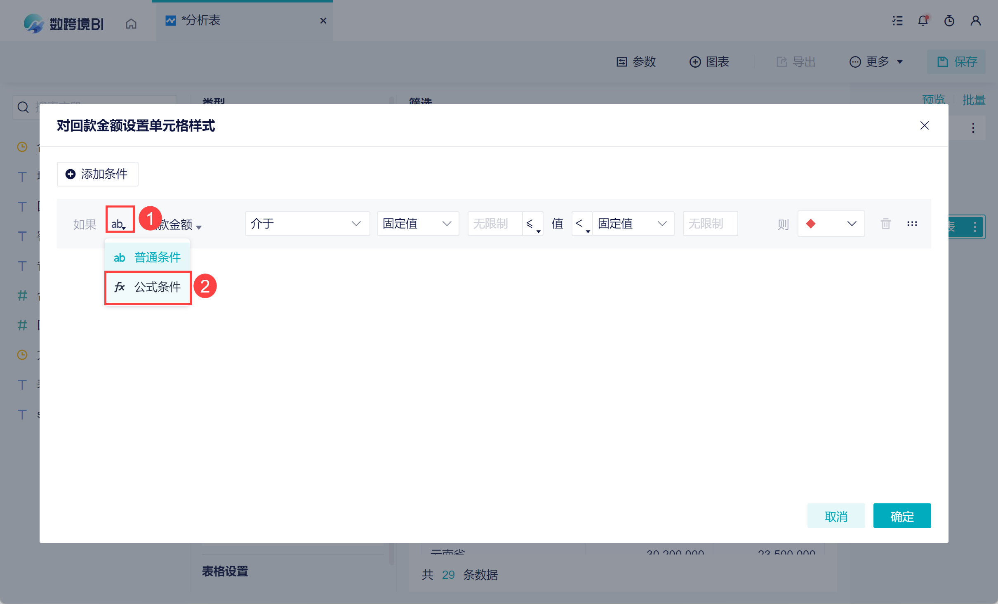Viewport: 998px width, 604px height.
Task: Click the 取消 button
Action: click(836, 516)
